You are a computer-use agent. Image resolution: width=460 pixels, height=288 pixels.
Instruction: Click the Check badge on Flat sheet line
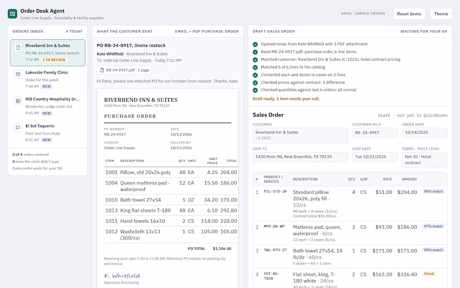tap(429, 274)
